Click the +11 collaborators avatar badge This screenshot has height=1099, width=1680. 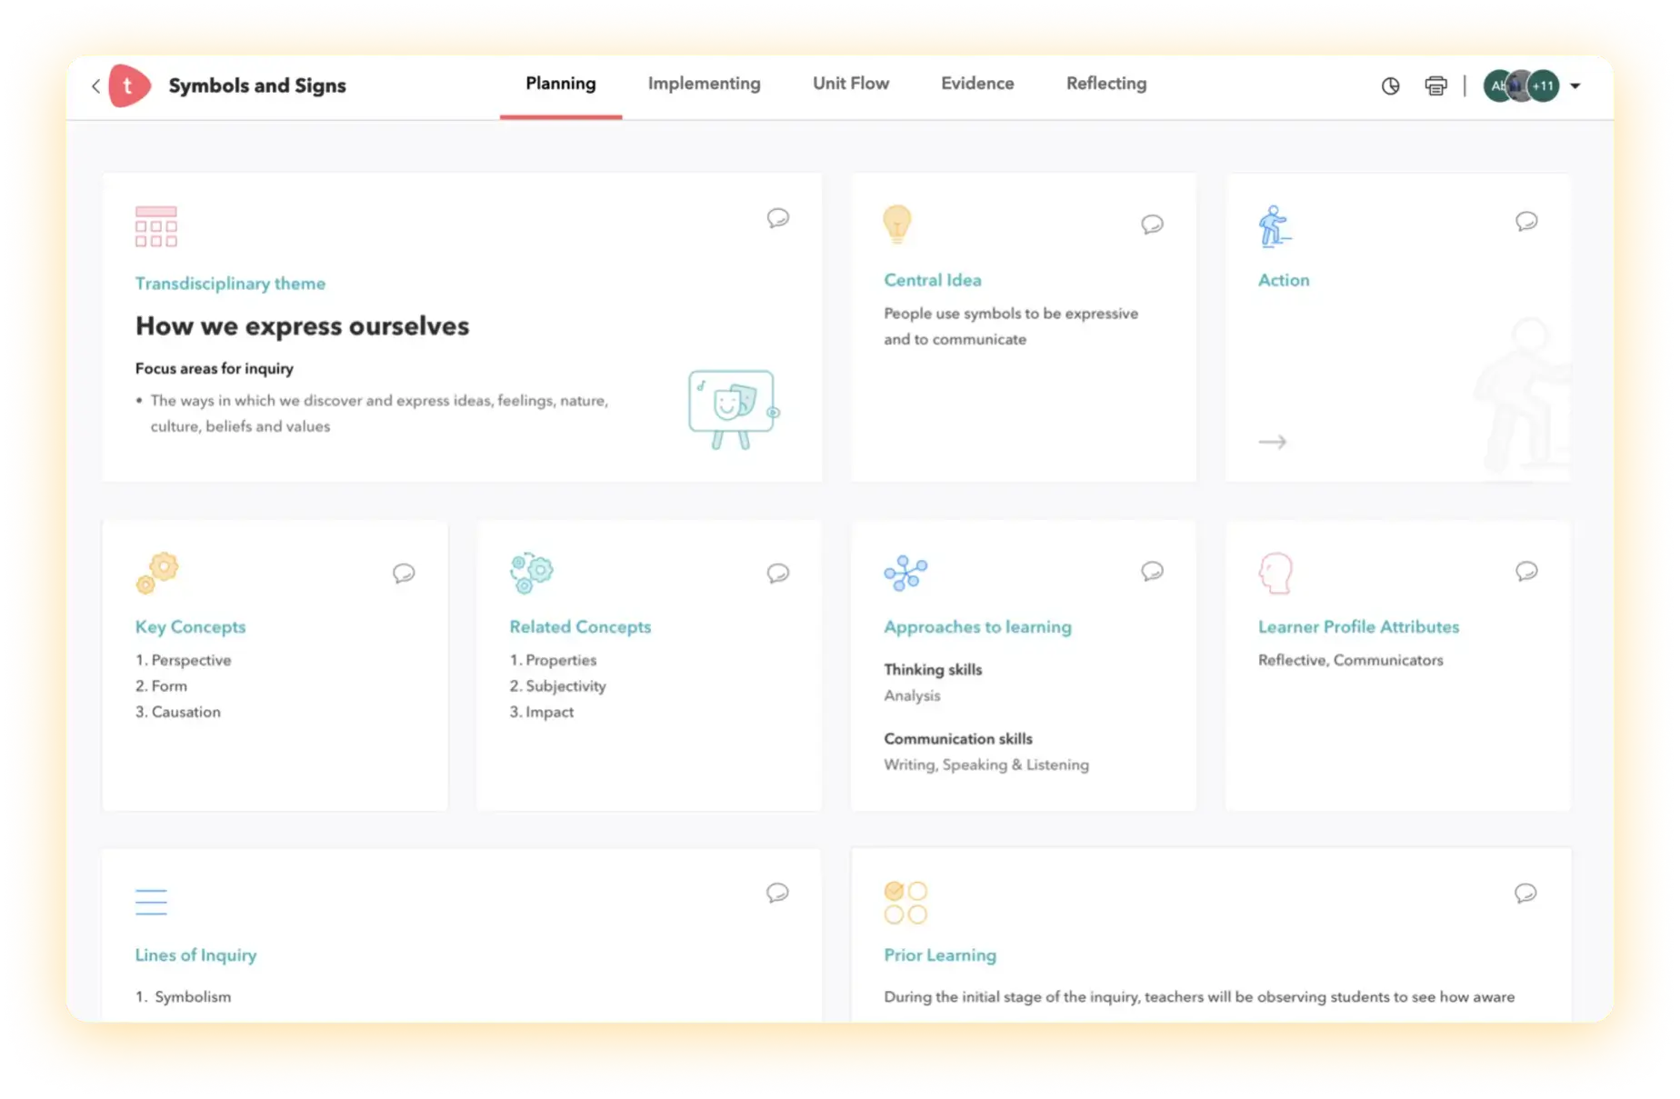1543,86
